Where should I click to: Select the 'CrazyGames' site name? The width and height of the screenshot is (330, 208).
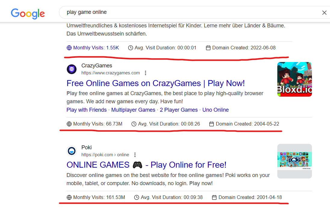click(97, 66)
